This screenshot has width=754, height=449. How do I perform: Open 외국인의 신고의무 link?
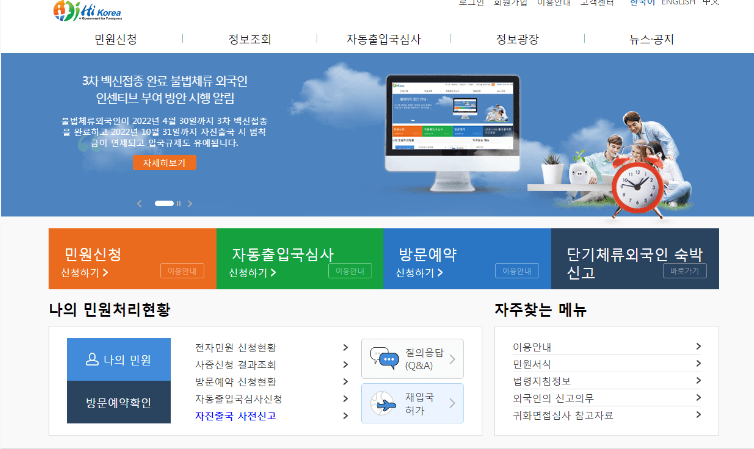tap(553, 398)
